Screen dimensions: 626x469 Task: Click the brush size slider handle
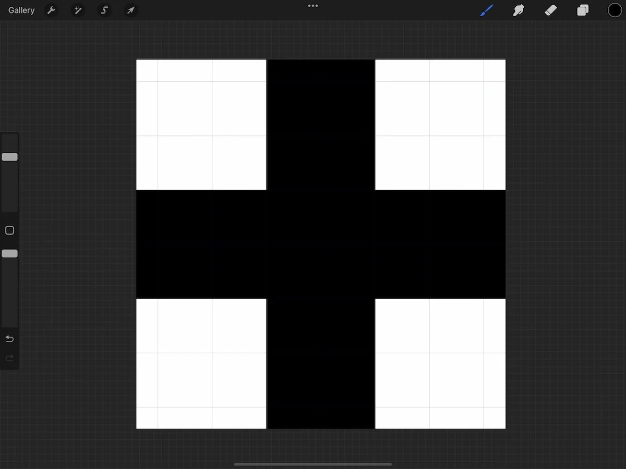[x=9, y=157]
